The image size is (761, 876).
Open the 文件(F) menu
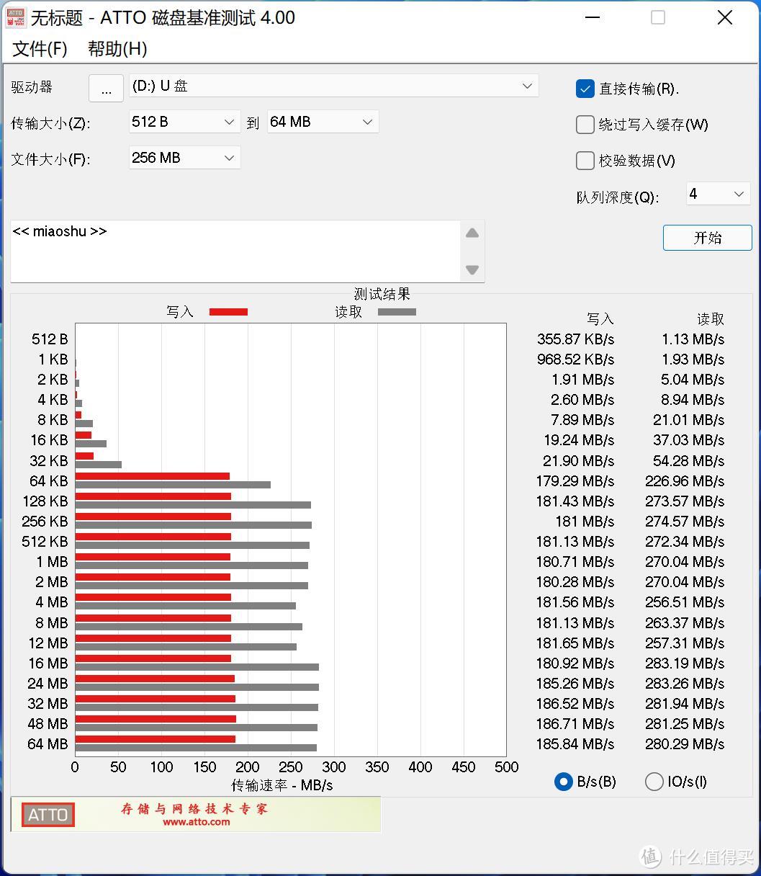[40, 49]
